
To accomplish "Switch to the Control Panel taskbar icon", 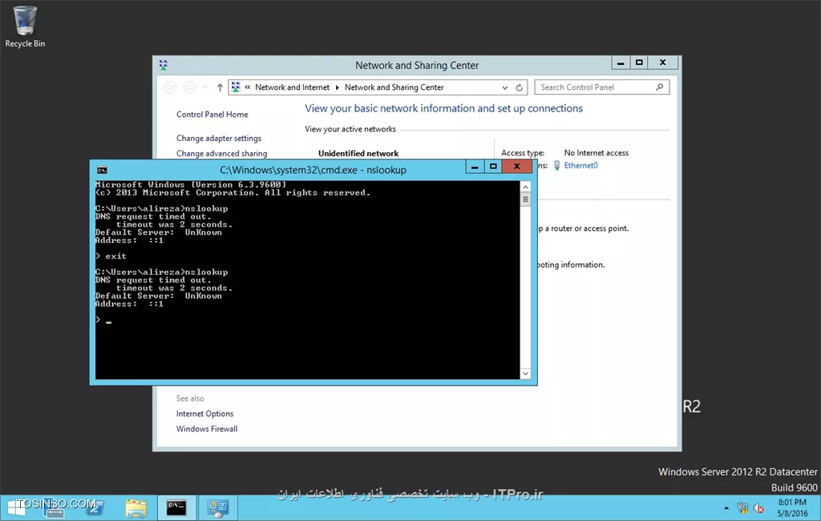I will tap(217, 507).
